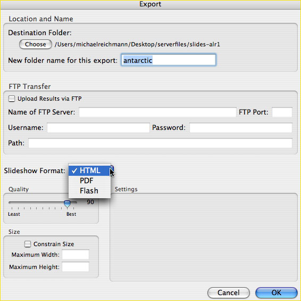Image resolution: width=301 pixels, height=301 pixels.
Task: Click the Slideshow Format dropdown arrow
Action: click(112, 169)
